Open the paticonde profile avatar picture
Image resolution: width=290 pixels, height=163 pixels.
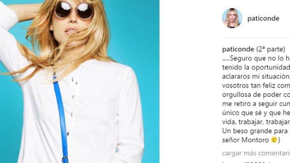[232, 18]
